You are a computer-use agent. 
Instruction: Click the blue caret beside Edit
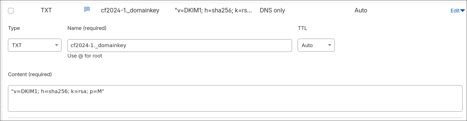[x=463, y=11]
